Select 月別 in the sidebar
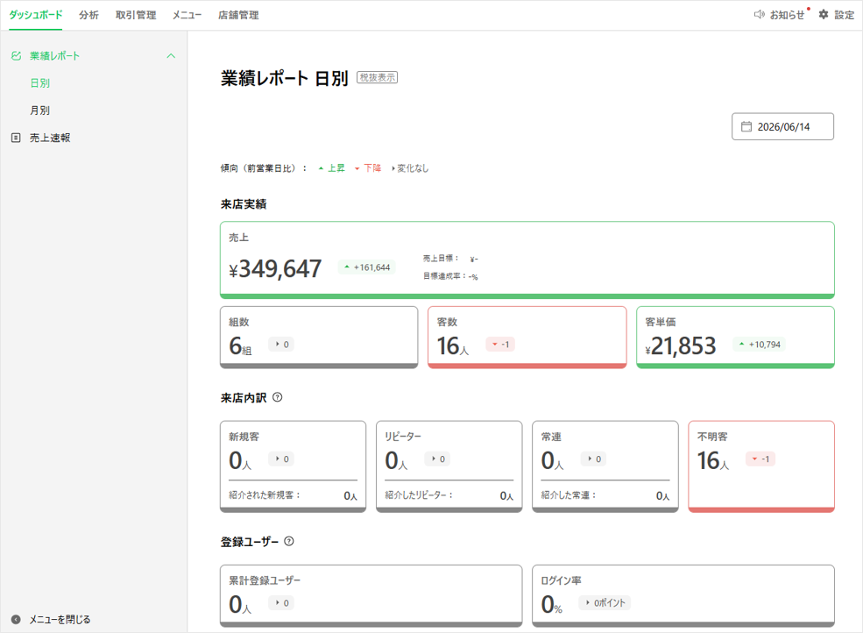 click(x=40, y=110)
